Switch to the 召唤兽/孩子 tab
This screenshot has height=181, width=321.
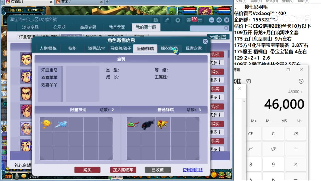coord(121,49)
